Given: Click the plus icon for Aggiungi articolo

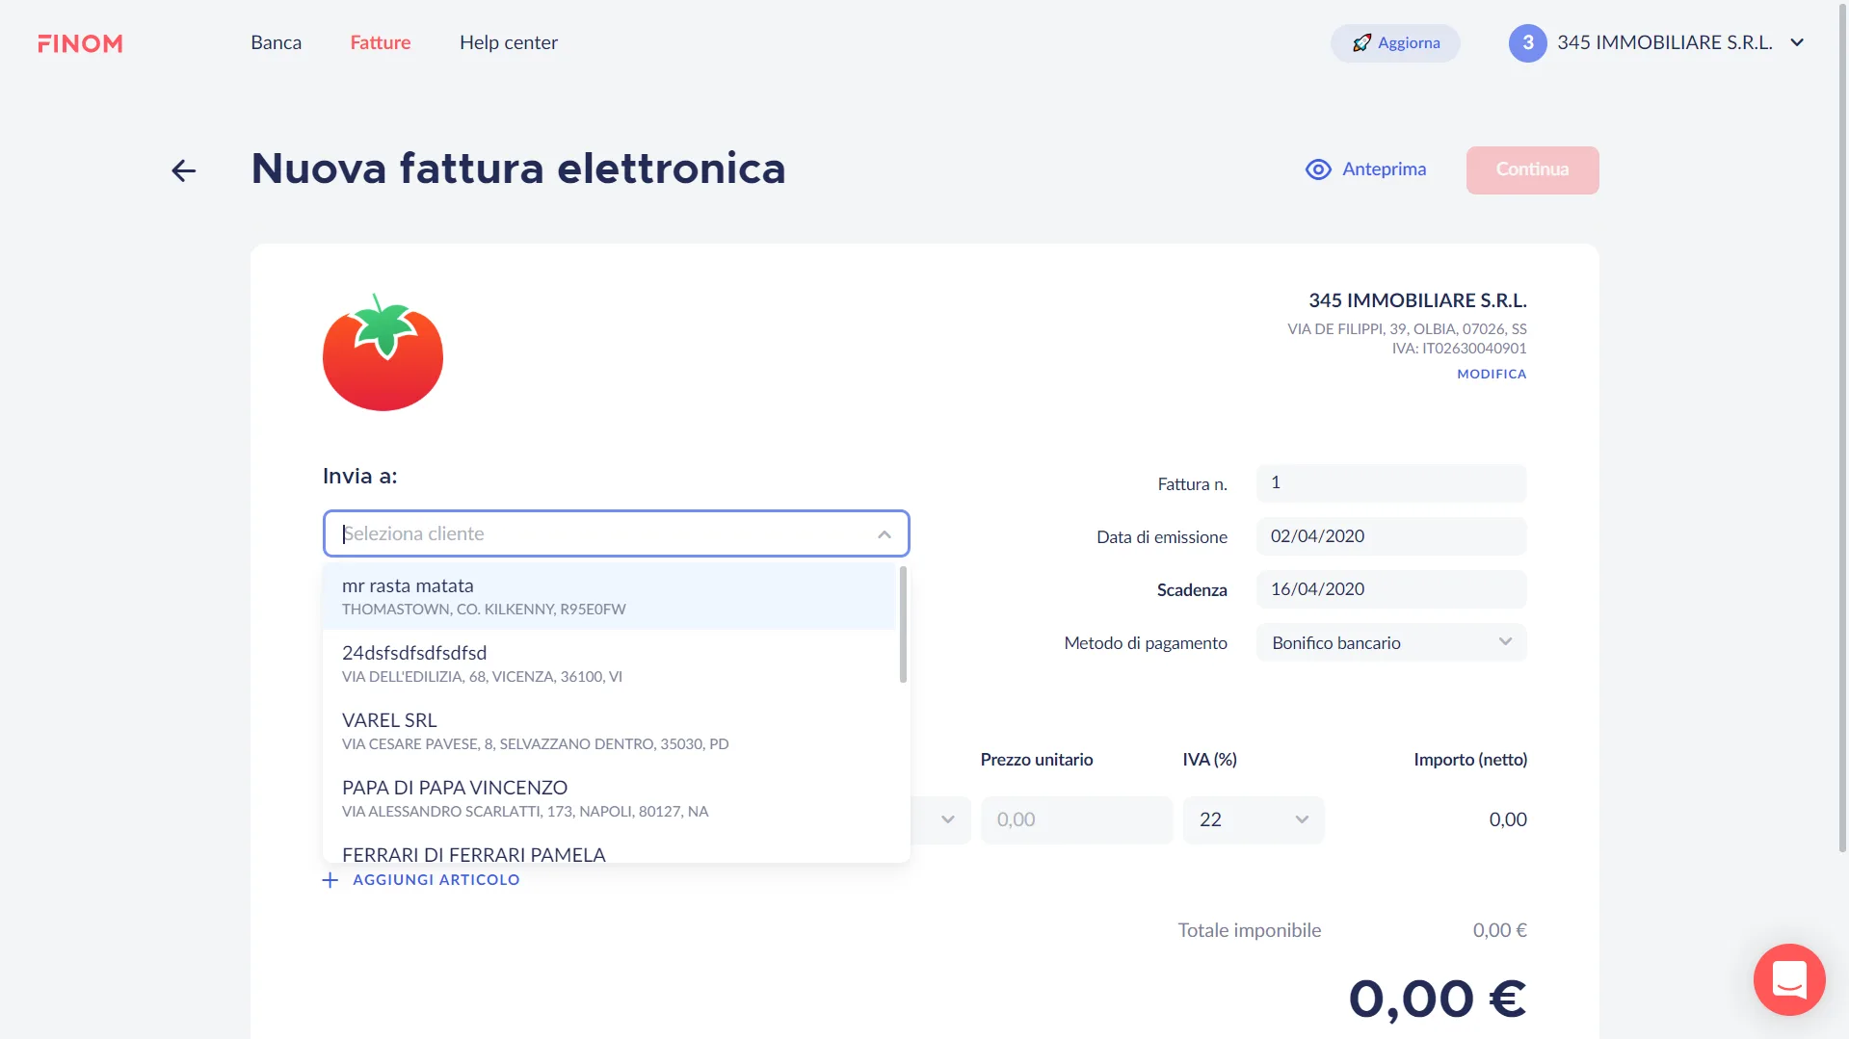Looking at the screenshot, I should pos(330,880).
